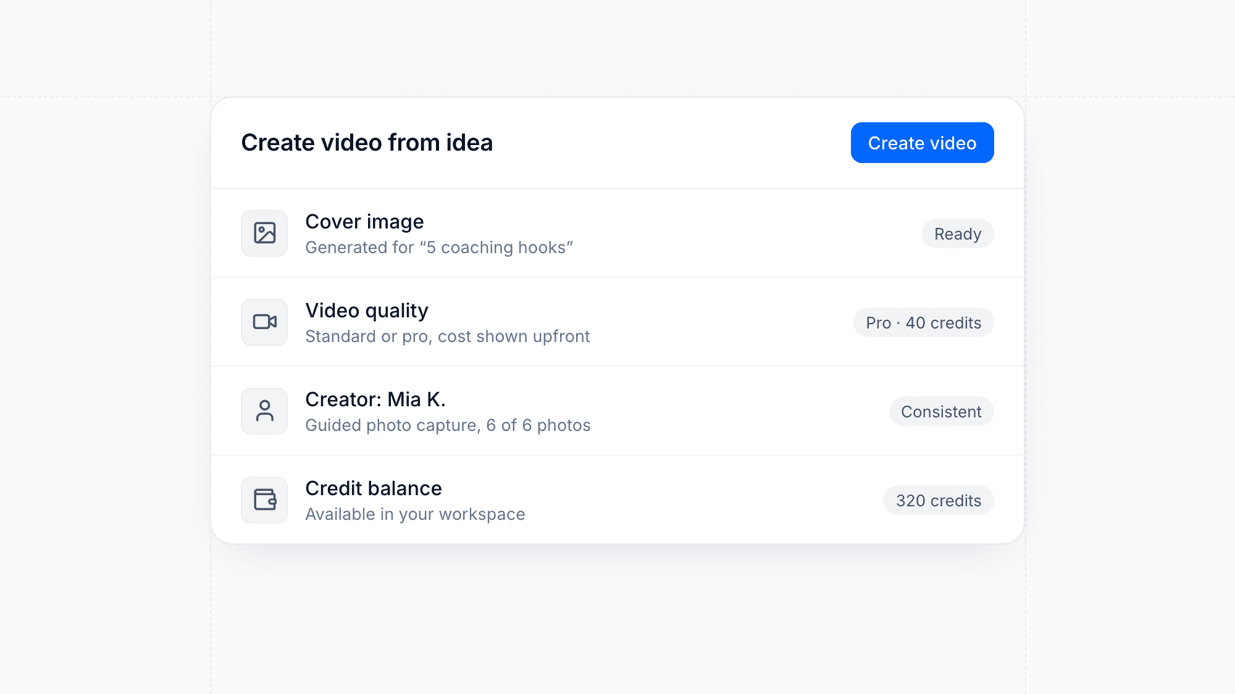Click 'Generated for "5 coaching hooks"' subtitle
The width and height of the screenshot is (1235, 694).
(x=439, y=248)
